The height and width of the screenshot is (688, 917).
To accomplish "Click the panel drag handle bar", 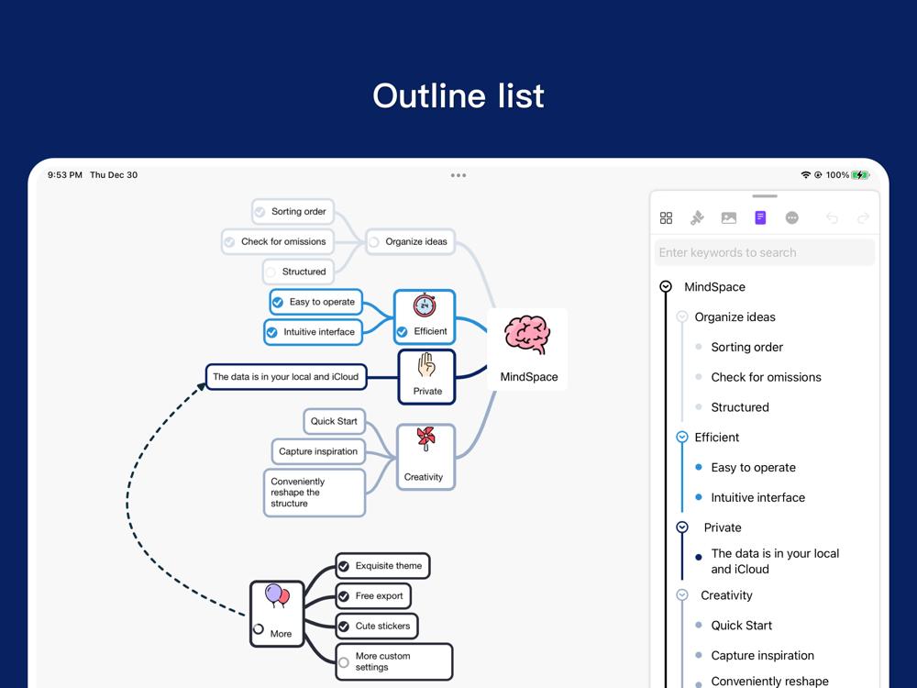I will tap(765, 196).
